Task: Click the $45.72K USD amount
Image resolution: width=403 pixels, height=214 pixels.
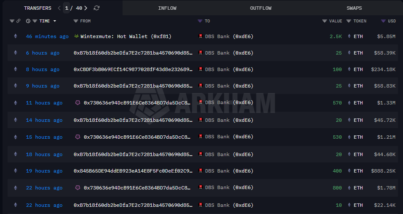Action: click(x=385, y=120)
